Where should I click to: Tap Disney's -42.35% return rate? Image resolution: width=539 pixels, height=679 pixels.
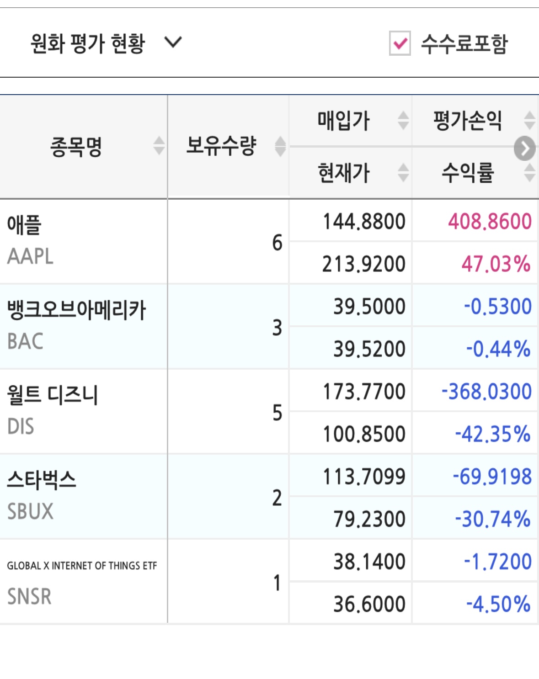(492, 434)
